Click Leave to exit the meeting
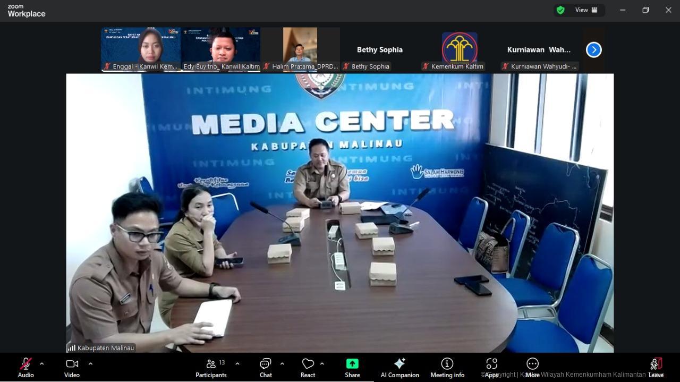The height and width of the screenshot is (382, 680). [656, 367]
